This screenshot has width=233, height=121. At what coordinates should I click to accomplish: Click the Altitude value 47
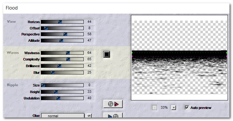coord(89,40)
